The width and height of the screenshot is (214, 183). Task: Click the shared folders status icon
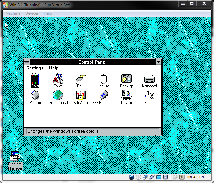pyautogui.click(x=159, y=177)
